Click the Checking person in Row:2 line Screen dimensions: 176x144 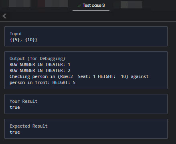click(x=79, y=76)
